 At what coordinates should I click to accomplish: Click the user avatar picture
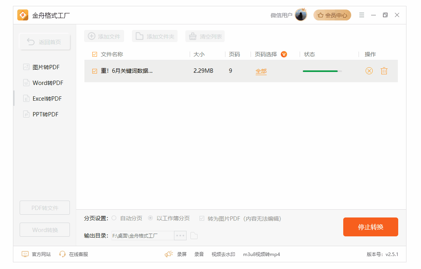[301, 15]
